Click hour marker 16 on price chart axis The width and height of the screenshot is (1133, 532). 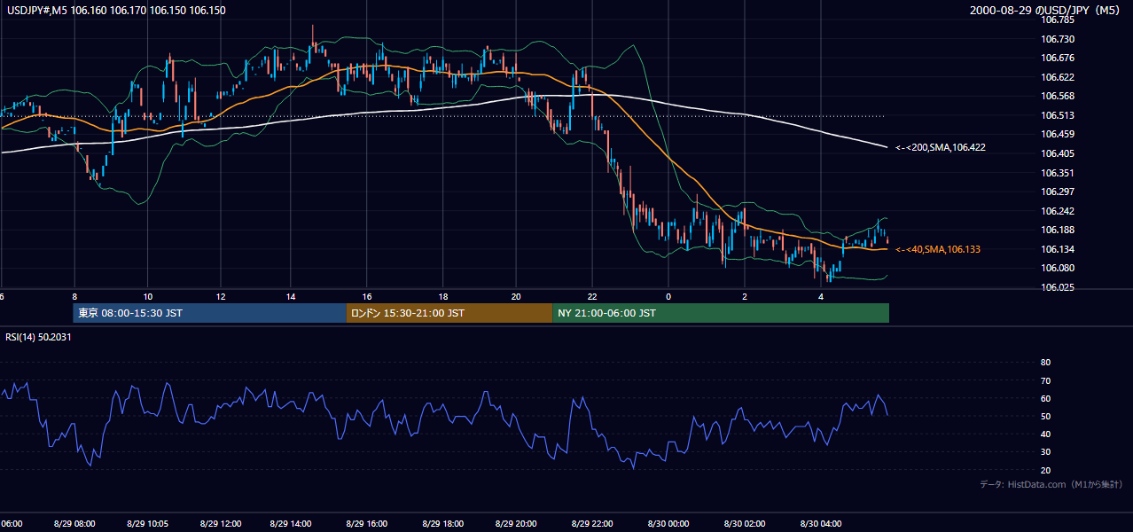click(367, 296)
